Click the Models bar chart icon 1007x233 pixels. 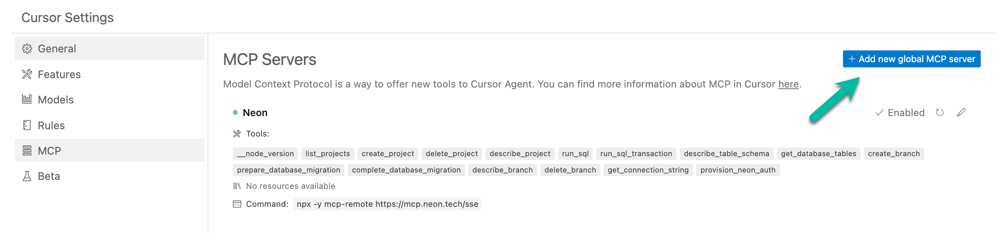pos(27,99)
